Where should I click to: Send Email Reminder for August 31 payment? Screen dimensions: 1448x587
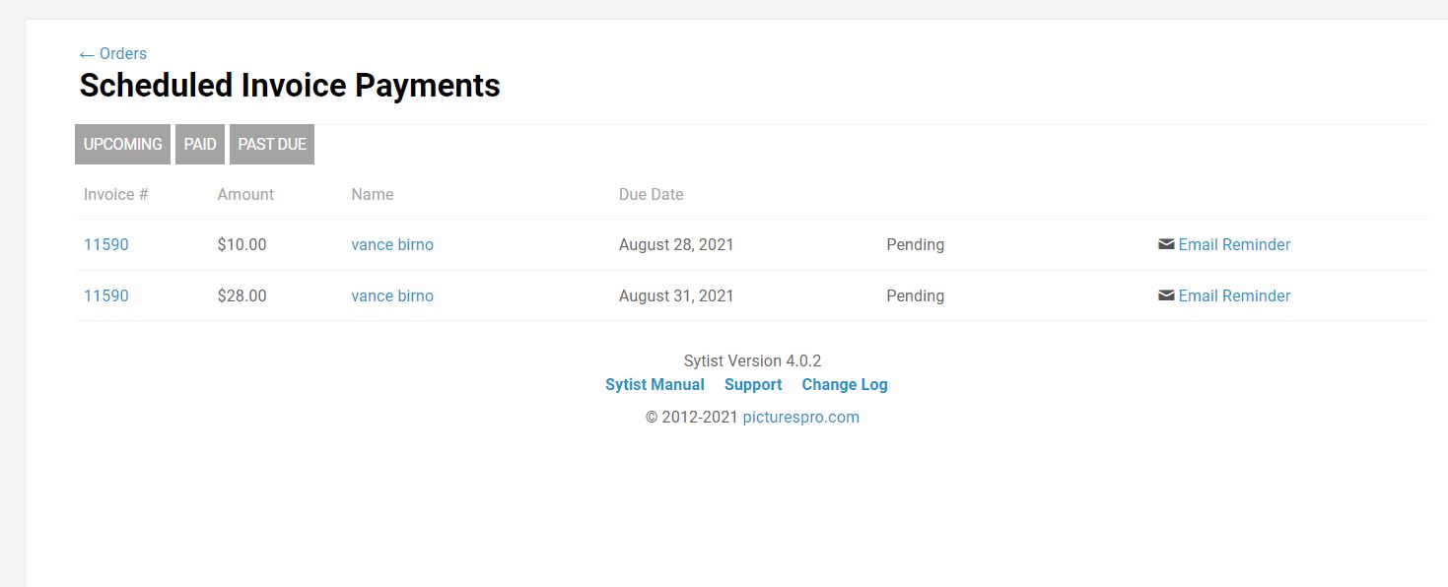1234,295
